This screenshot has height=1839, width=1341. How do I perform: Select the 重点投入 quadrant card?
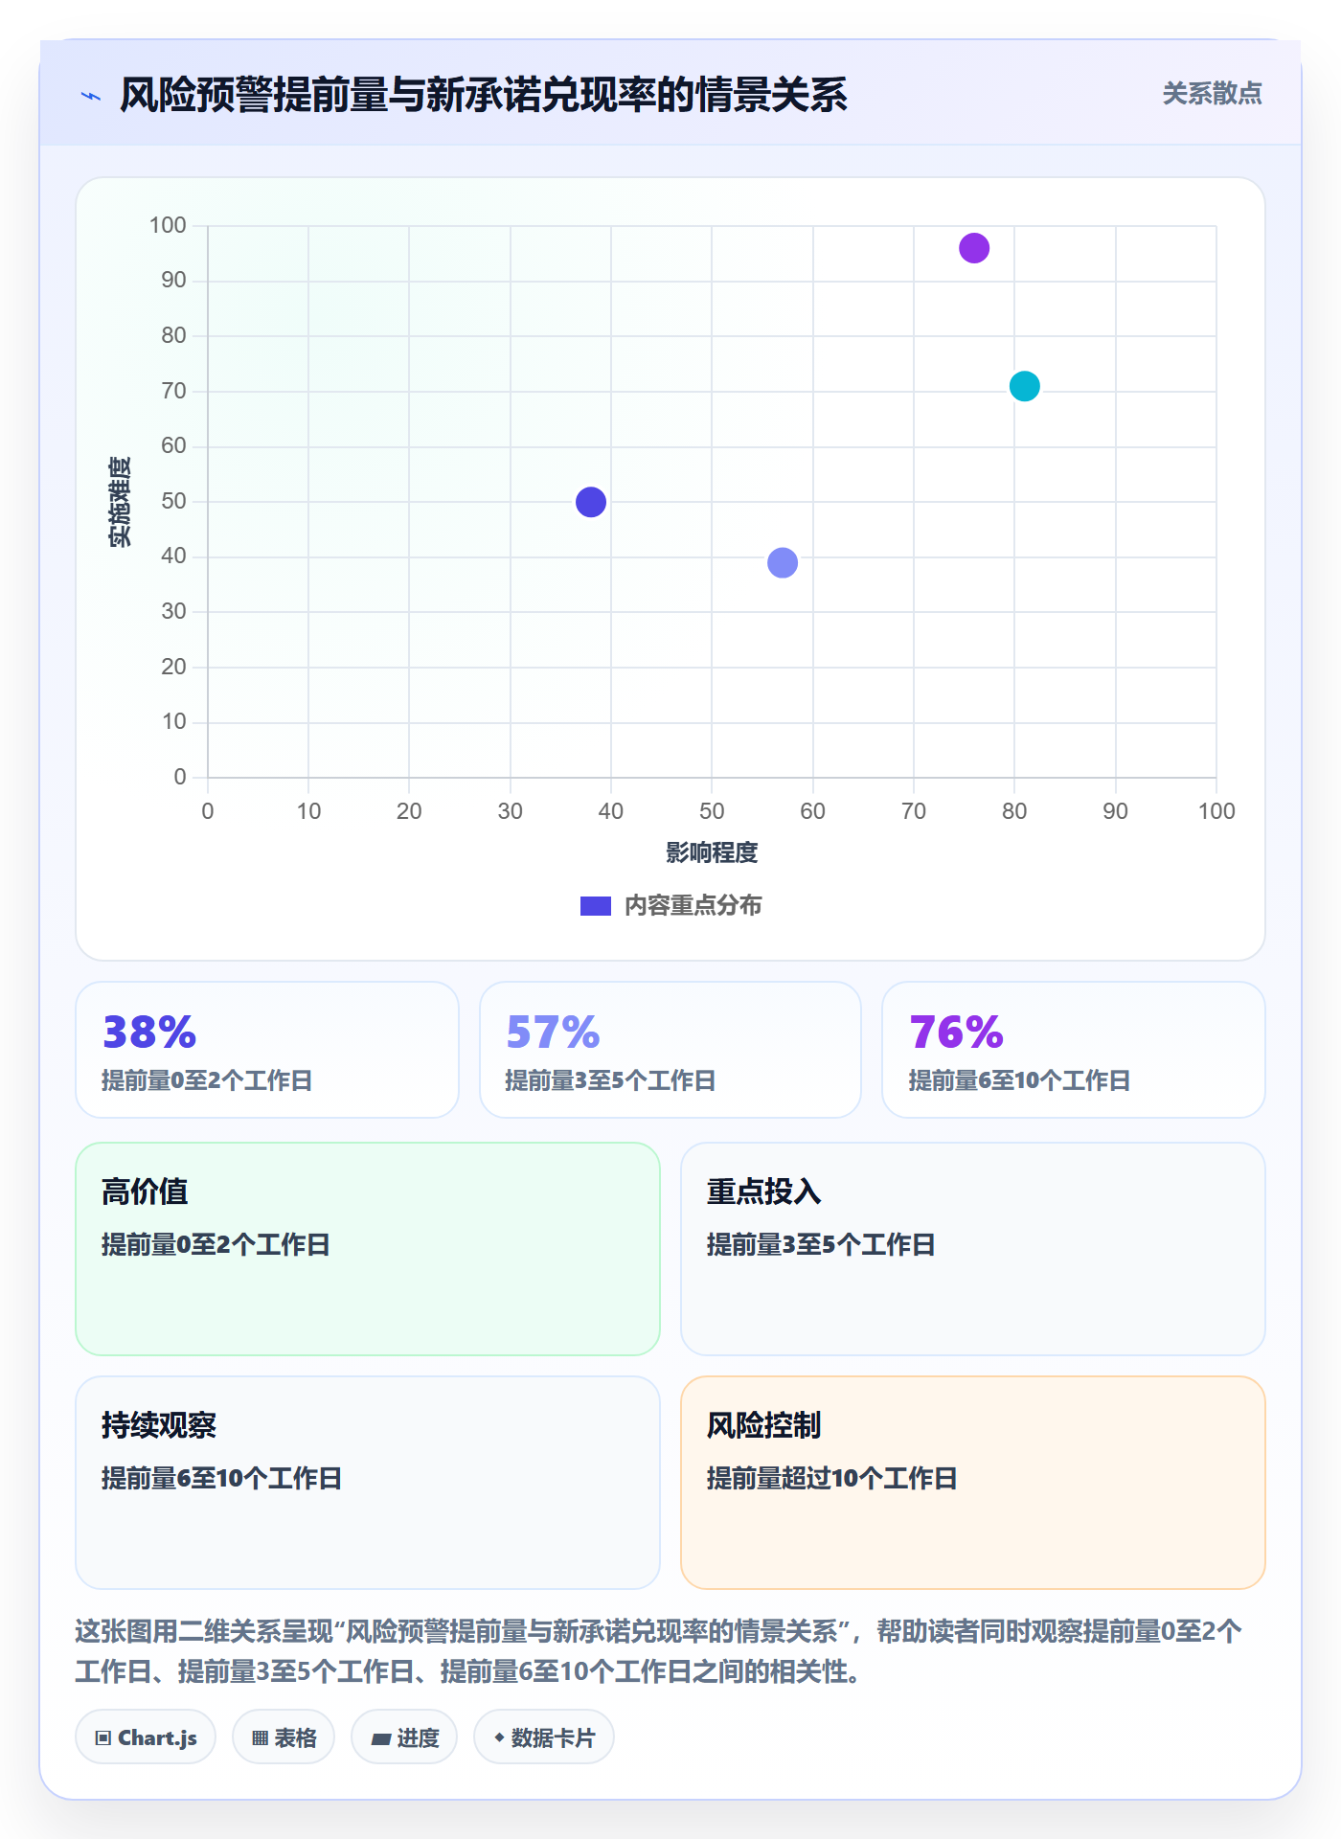click(973, 1249)
